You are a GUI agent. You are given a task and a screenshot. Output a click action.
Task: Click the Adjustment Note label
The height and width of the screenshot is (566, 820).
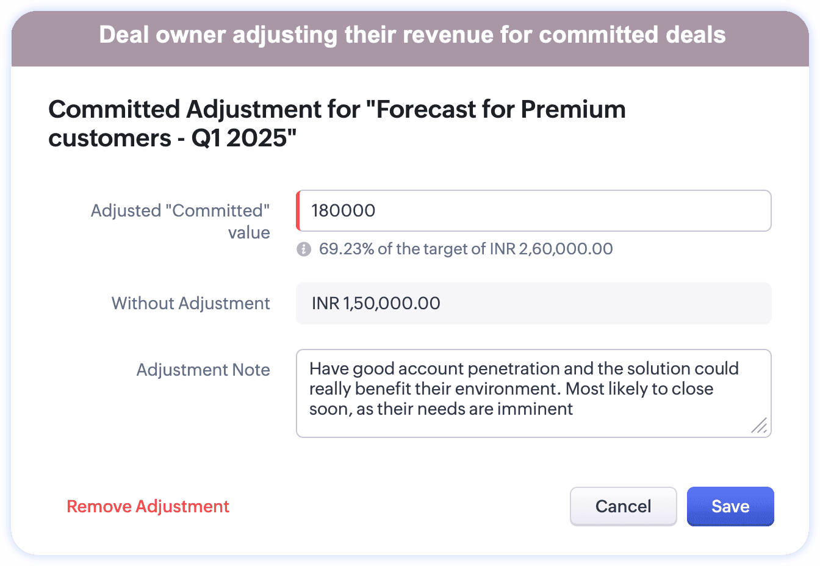203,370
